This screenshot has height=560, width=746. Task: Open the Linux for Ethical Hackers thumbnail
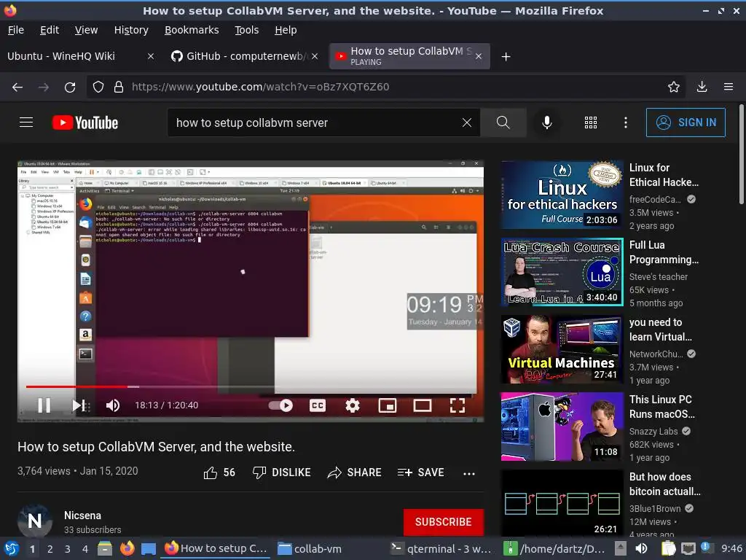pos(562,195)
